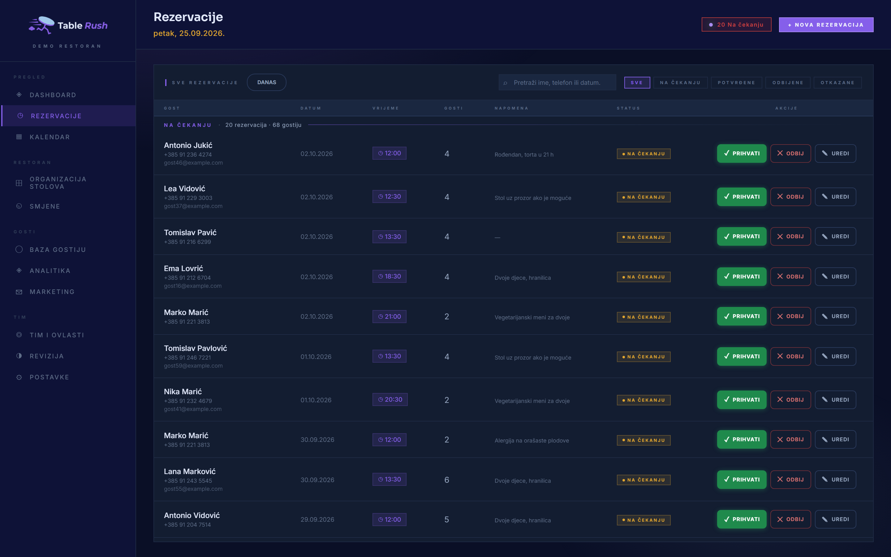Select the Potvrđene status filter
This screenshot has width=891, height=557.
click(736, 83)
